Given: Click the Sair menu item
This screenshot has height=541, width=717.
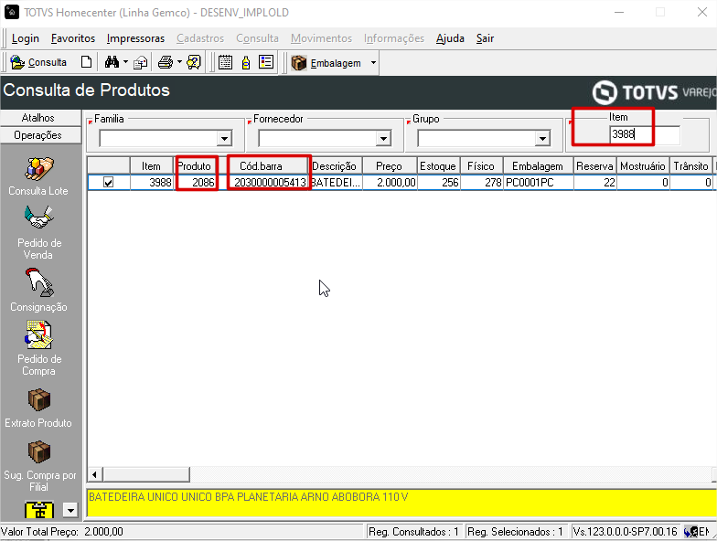Looking at the screenshot, I should tap(485, 38).
